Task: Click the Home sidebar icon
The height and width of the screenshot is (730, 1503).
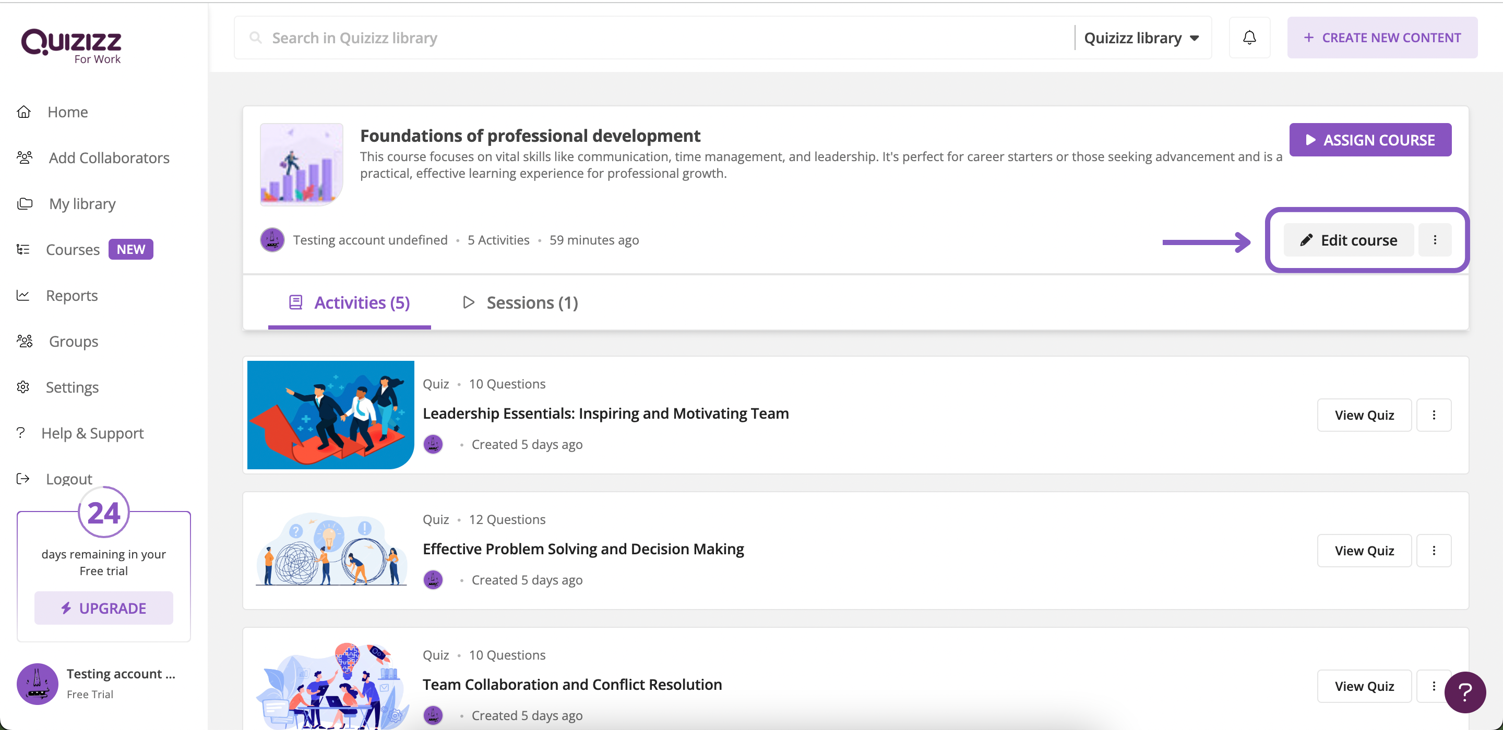Action: (x=24, y=112)
